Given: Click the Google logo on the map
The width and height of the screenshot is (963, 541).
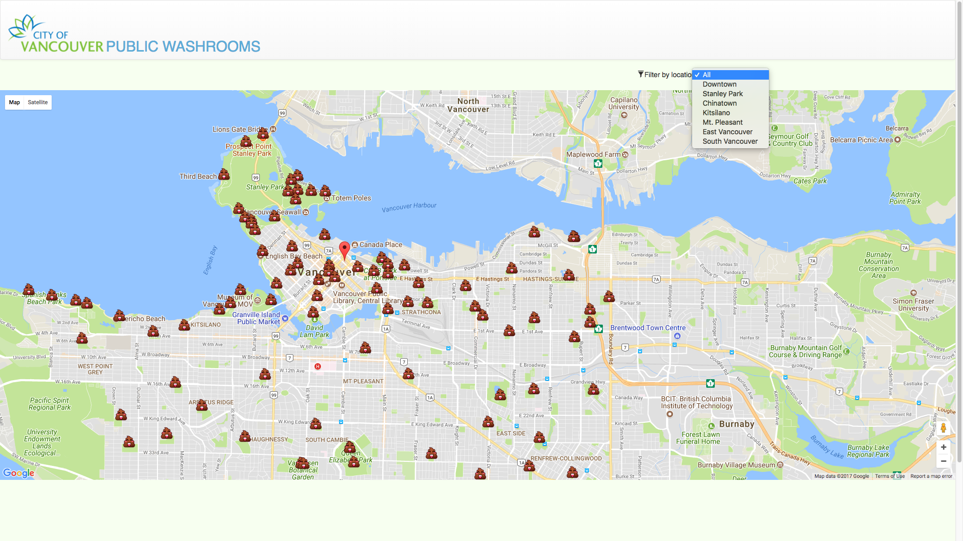Looking at the screenshot, I should pyautogui.click(x=19, y=473).
